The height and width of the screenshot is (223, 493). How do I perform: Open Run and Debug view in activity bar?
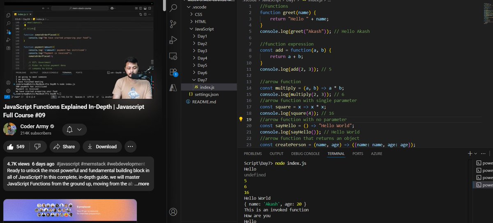173,39
